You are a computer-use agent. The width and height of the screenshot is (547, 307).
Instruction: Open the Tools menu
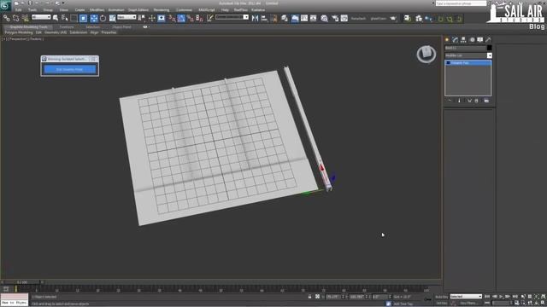click(32, 9)
